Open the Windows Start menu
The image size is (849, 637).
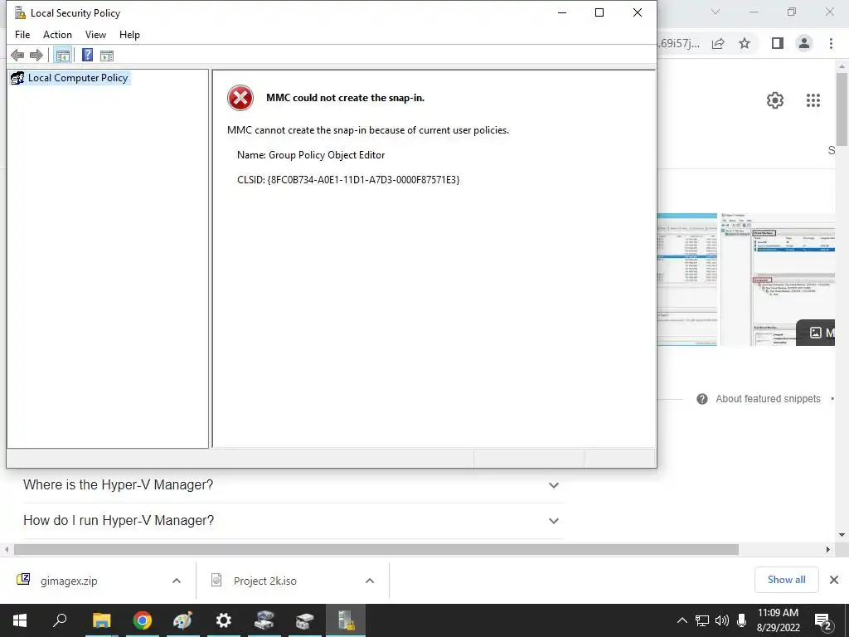pyautogui.click(x=20, y=620)
